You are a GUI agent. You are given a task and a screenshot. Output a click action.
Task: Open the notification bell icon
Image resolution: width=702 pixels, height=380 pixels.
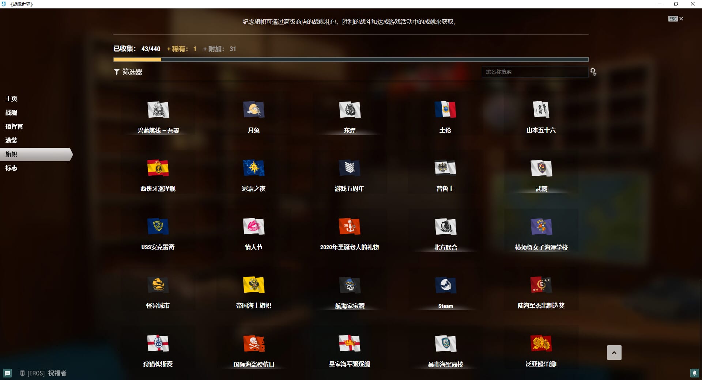pyautogui.click(x=694, y=373)
